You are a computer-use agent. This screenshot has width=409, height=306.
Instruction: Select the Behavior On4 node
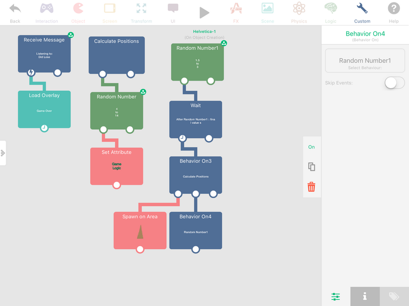[196, 231]
